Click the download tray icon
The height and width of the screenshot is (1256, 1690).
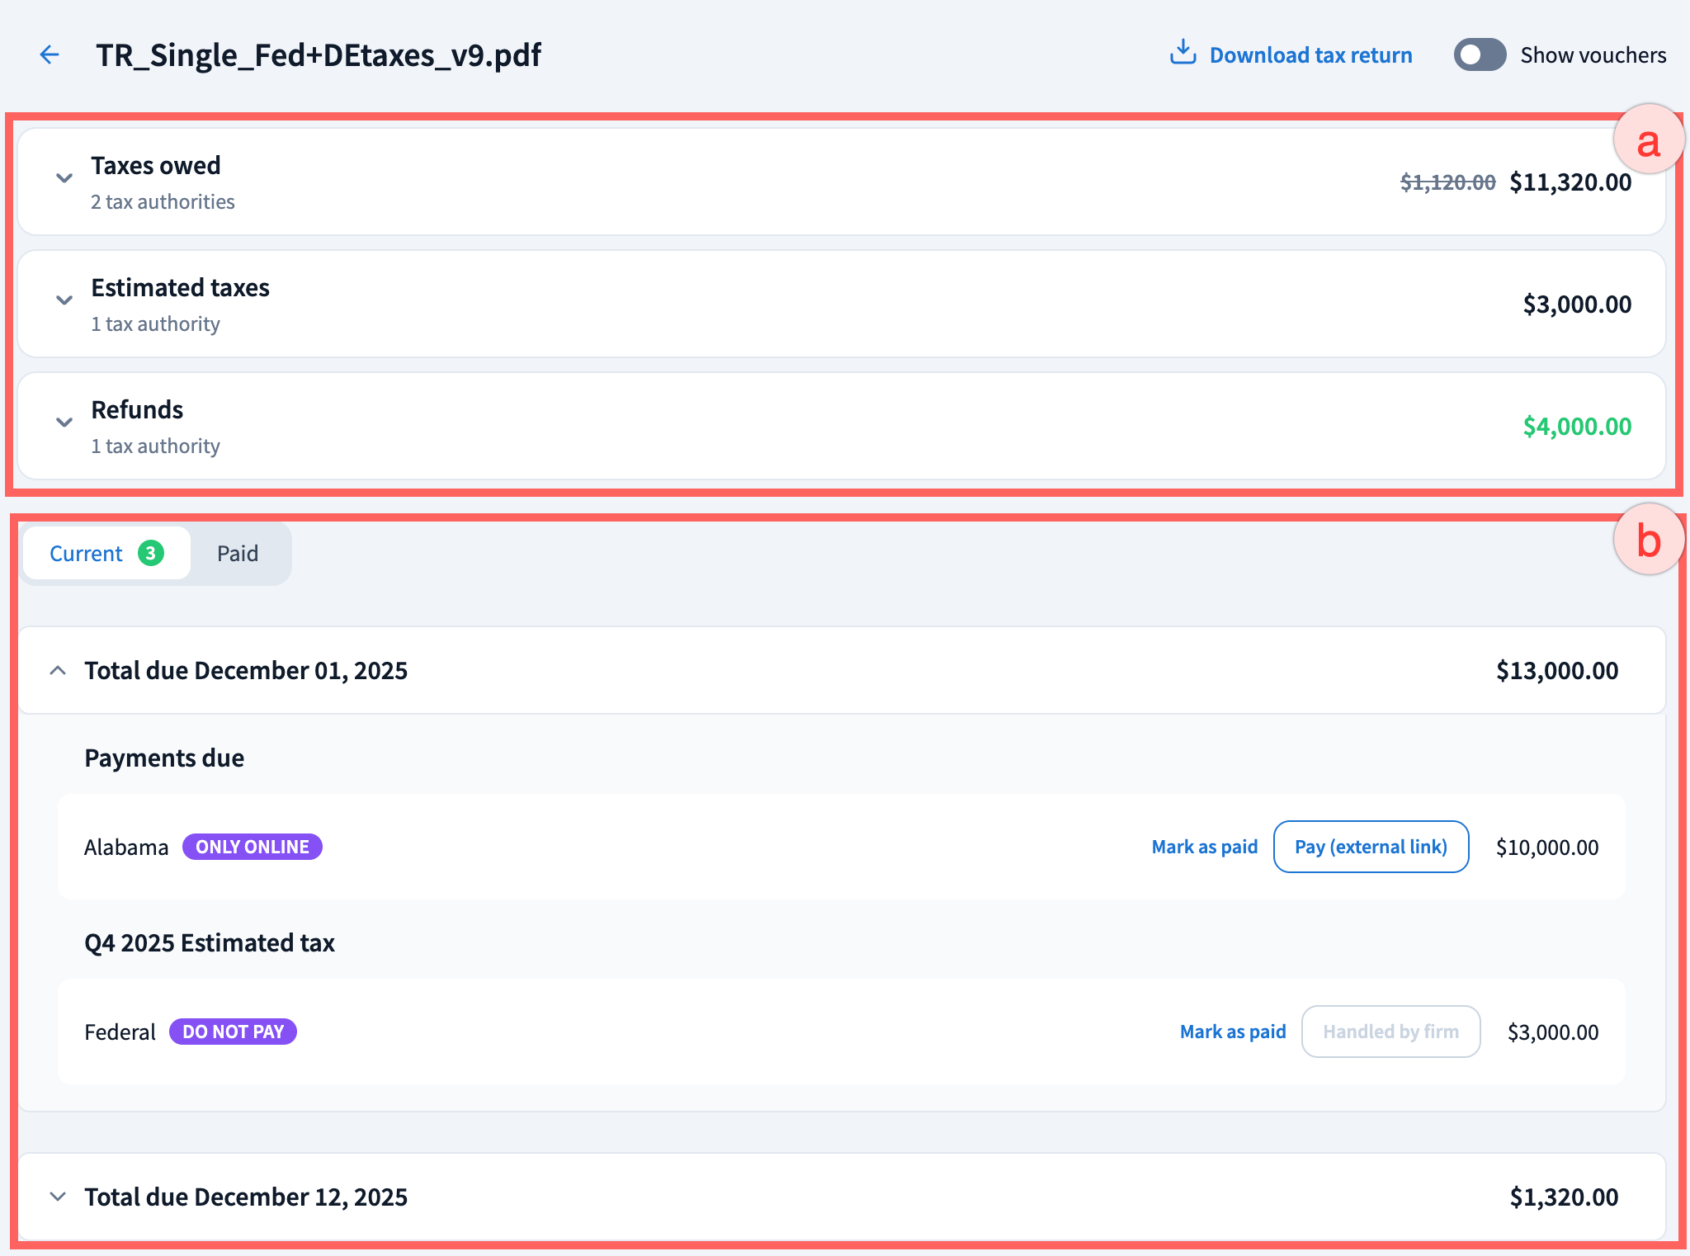click(x=1183, y=53)
